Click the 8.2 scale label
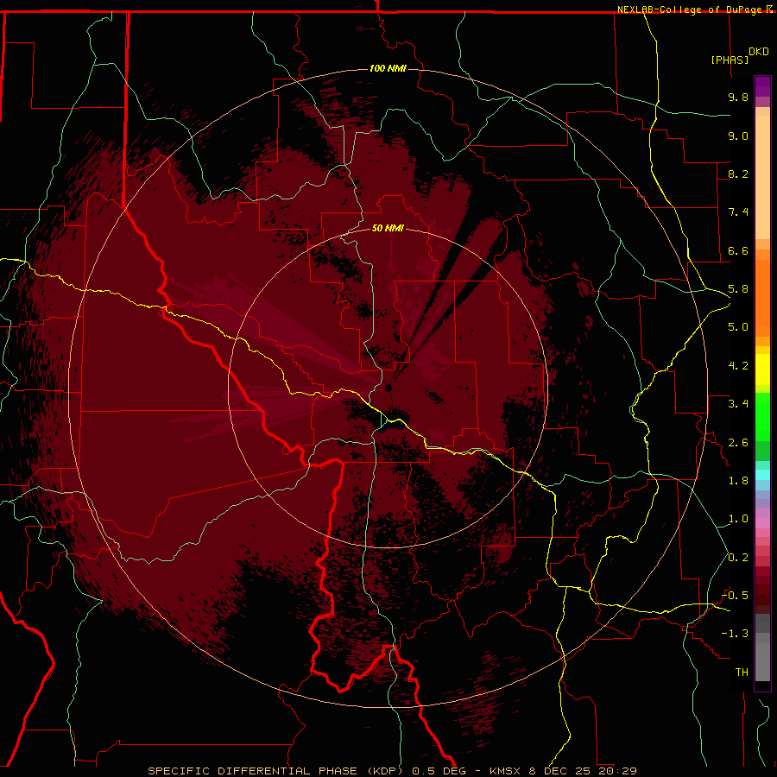Viewport: 777px width, 777px height. tap(738, 174)
